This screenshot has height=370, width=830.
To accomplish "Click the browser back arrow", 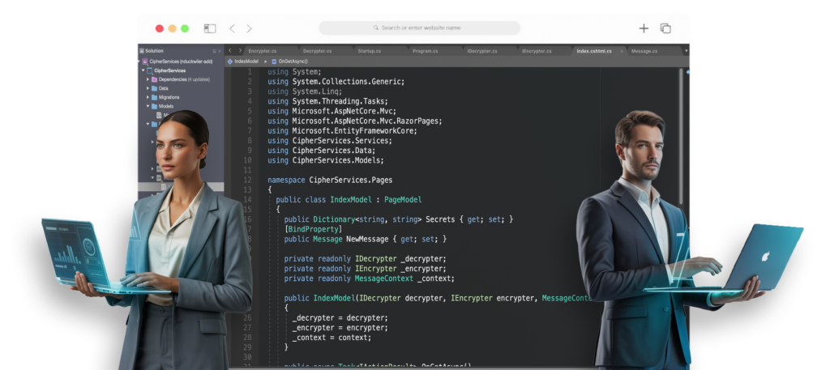I will click(232, 28).
